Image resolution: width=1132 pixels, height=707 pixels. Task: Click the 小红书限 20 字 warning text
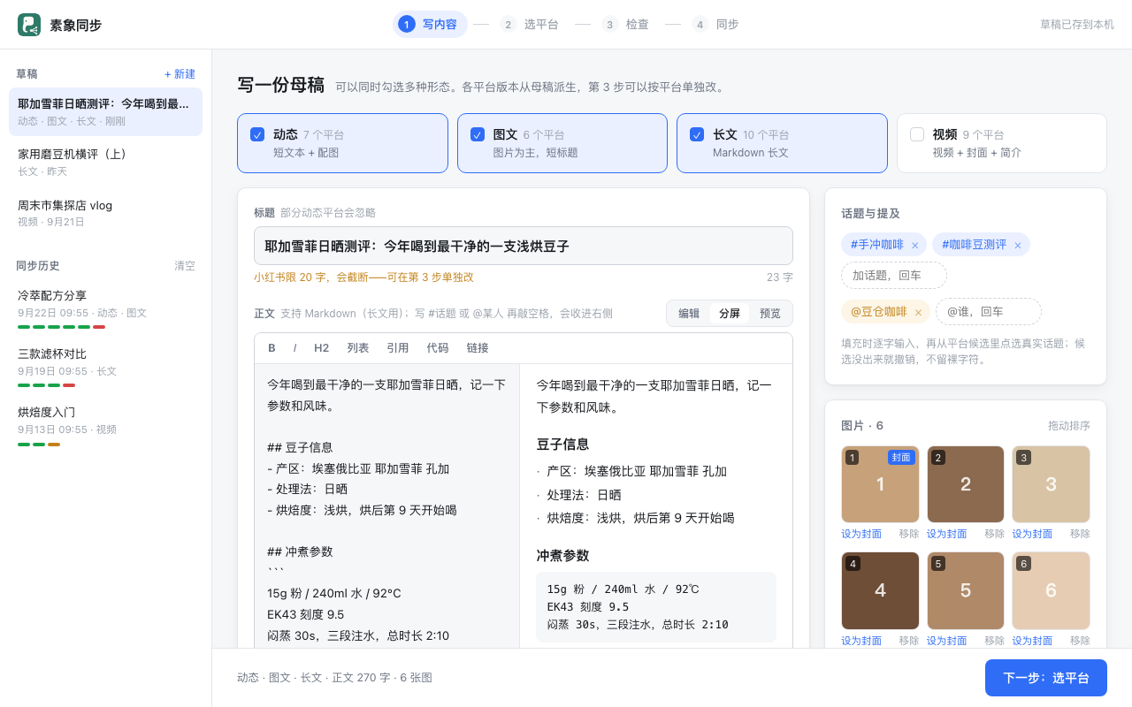point(363,277)
